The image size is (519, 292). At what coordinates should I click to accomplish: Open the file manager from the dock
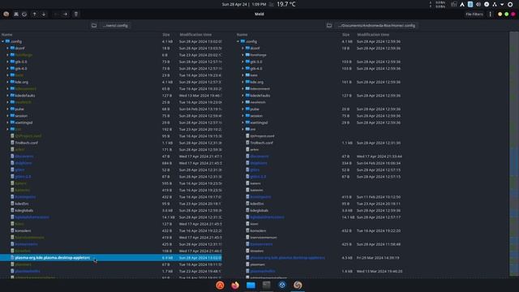click(251, 285)
